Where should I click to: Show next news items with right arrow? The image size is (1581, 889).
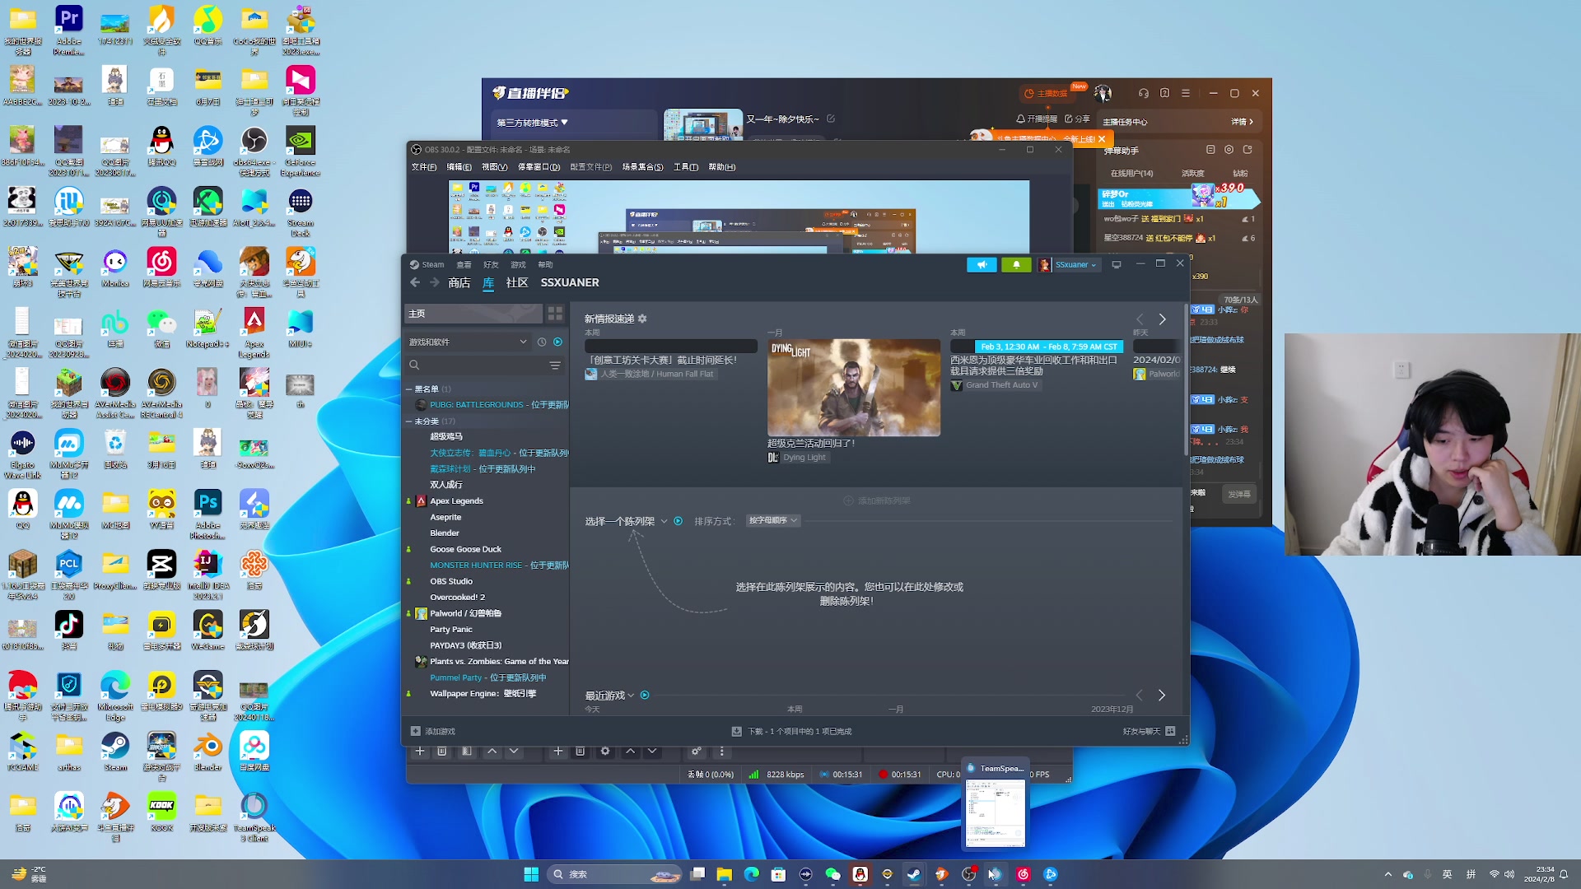coord(1163,319)
